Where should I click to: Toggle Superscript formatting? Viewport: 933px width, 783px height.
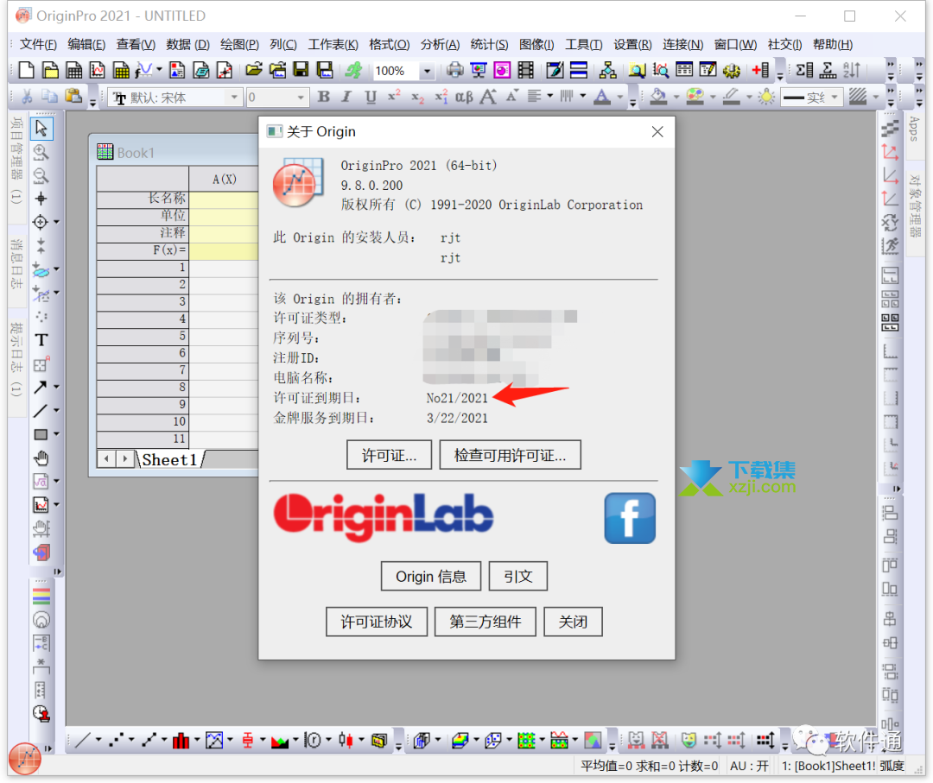394,97
